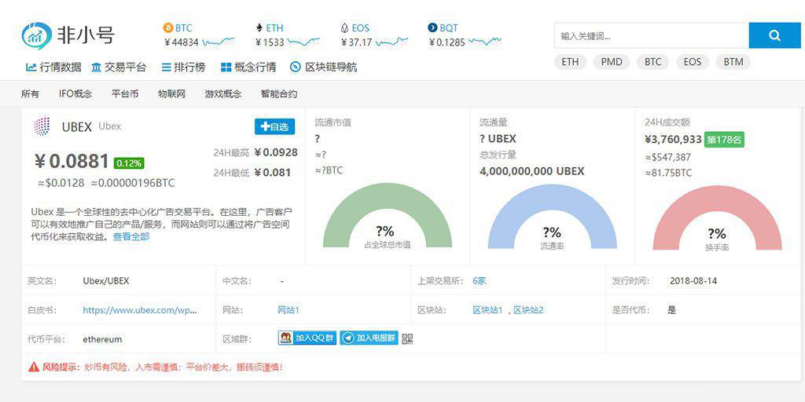Open 行情数据 navigation menu

click(53, 68)
